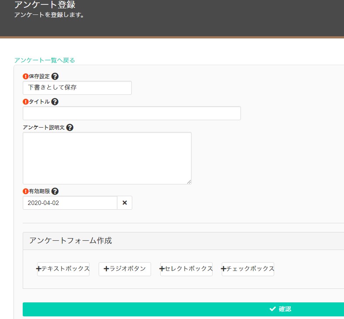The width and height of the screenshot is (344, 319).
Task: Add a テキストボックス form item
Action: [63, 269]
